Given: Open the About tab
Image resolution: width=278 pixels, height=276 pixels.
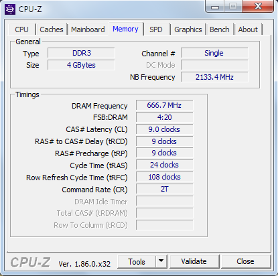Looking at the screenshot, I should click(x=248, y=29).
